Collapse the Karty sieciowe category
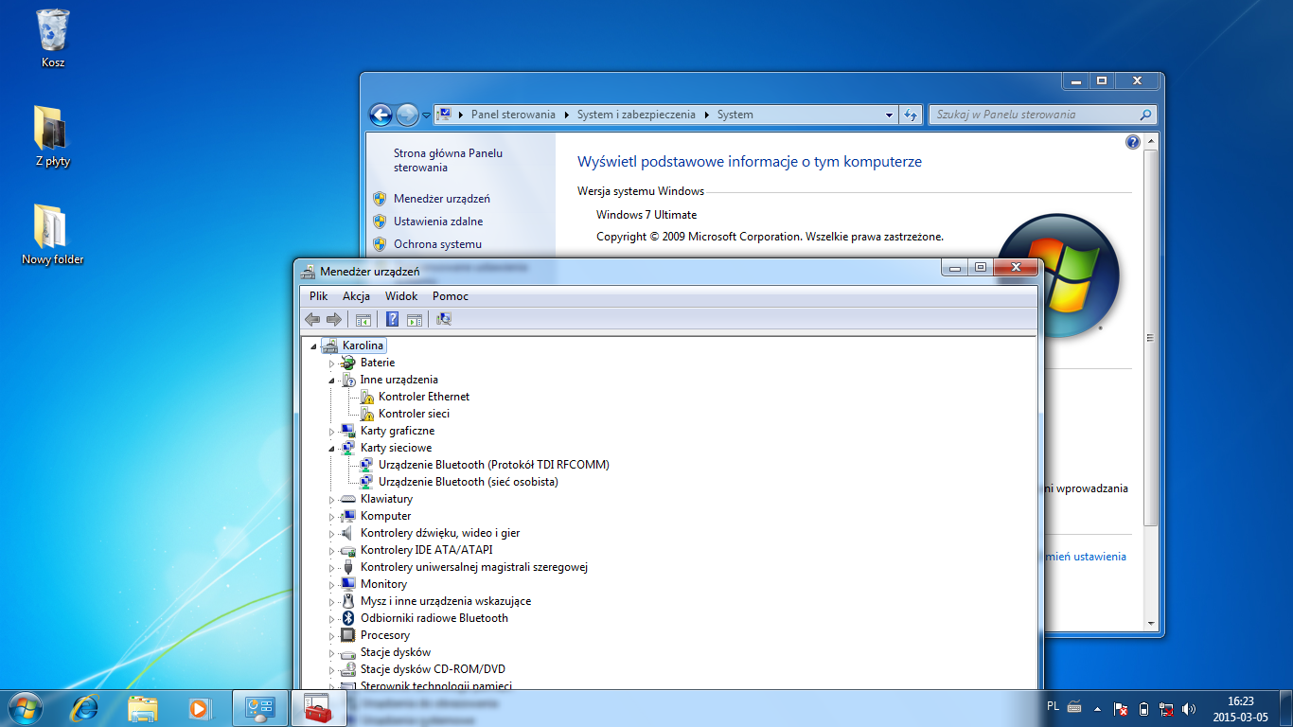Screen dimensions: 1293x727 click(332, 448)
